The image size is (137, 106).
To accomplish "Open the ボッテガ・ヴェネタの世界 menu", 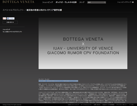I will pos(66,2).
